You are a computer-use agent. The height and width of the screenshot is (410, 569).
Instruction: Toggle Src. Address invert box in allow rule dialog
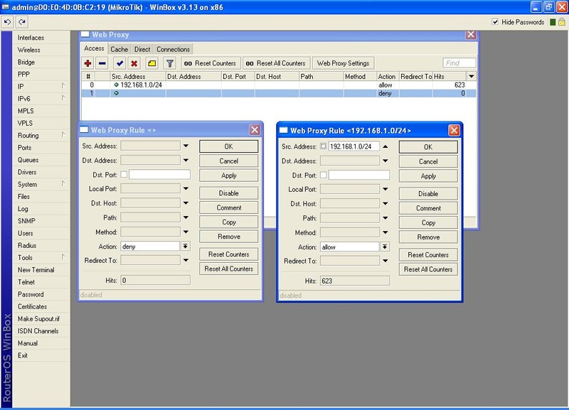[324, 146]
